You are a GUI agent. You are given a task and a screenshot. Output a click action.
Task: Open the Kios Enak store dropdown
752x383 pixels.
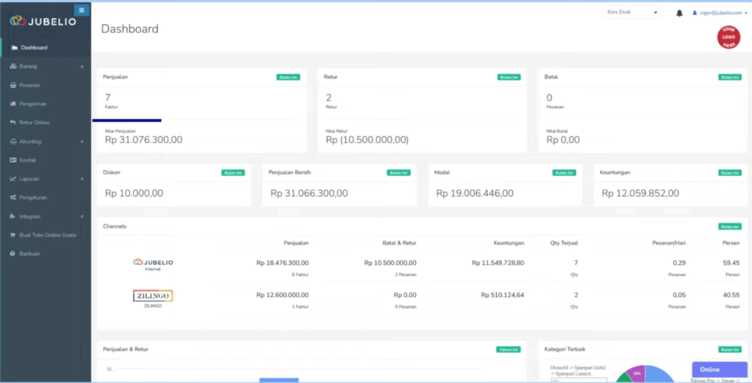630,13
